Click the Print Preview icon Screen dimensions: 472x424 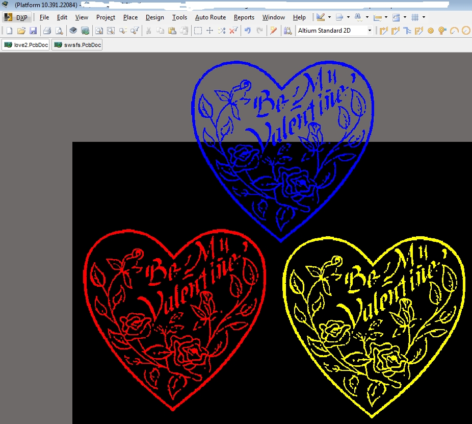point(59,31)
